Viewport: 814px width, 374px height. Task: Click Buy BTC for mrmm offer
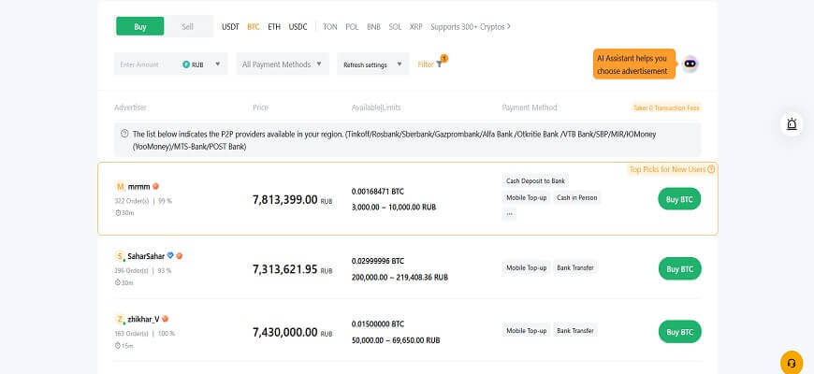tap(679, 199)
